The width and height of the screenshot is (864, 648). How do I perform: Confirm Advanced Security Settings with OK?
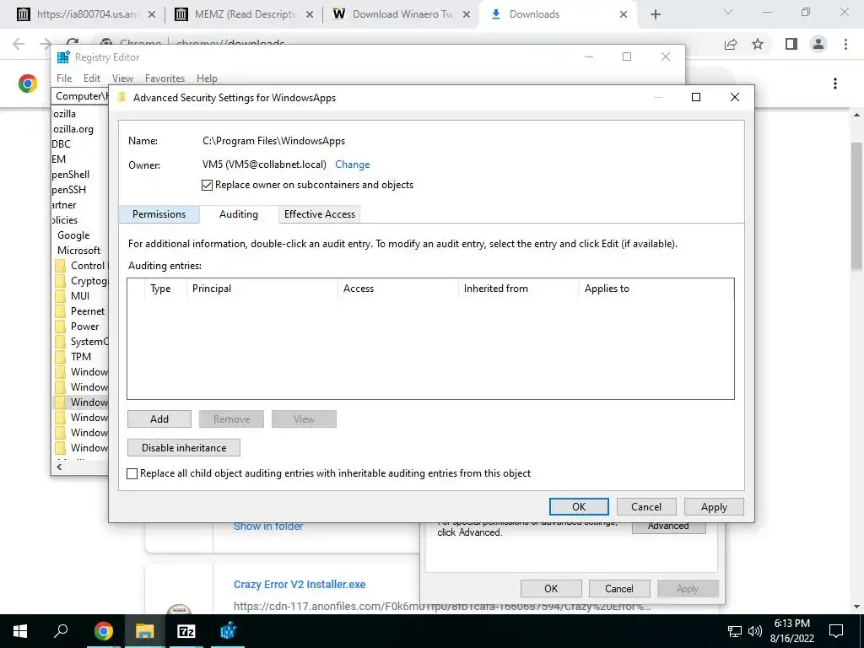[x=579, y=506]
